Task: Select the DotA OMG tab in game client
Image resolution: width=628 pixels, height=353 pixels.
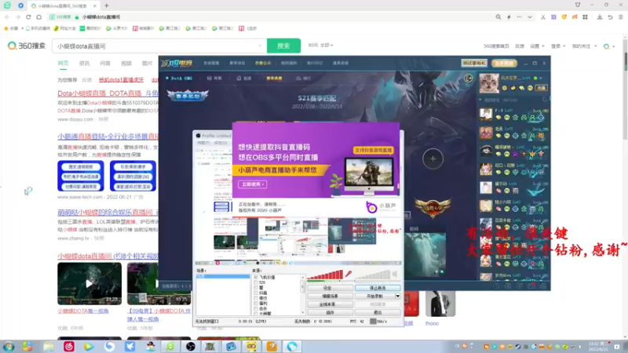Action: click(179, 78)
